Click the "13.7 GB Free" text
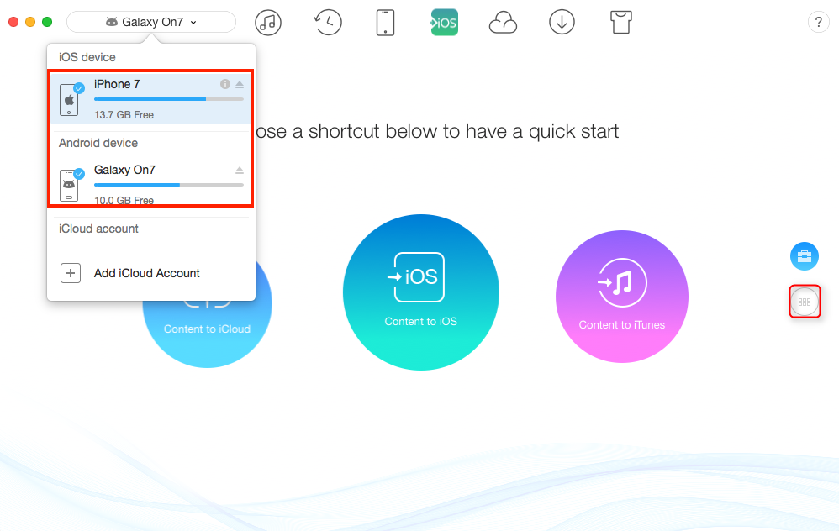 124,115
